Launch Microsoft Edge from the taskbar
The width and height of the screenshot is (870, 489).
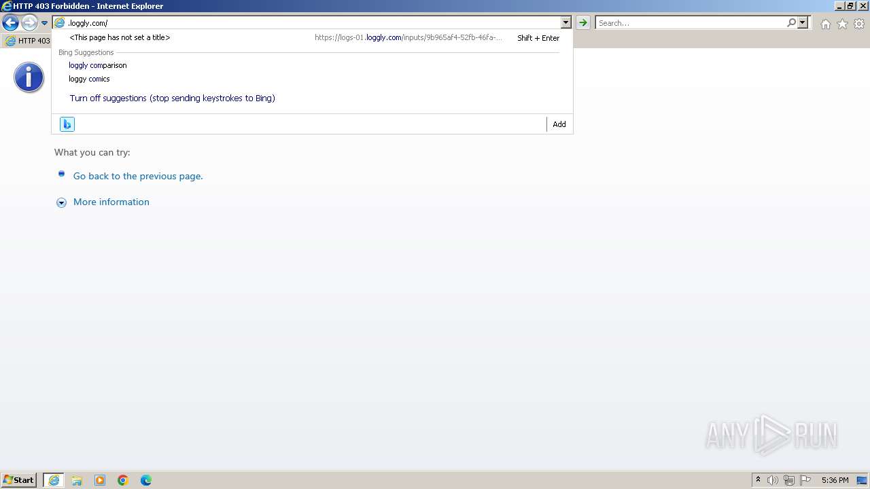coord(146,480)
